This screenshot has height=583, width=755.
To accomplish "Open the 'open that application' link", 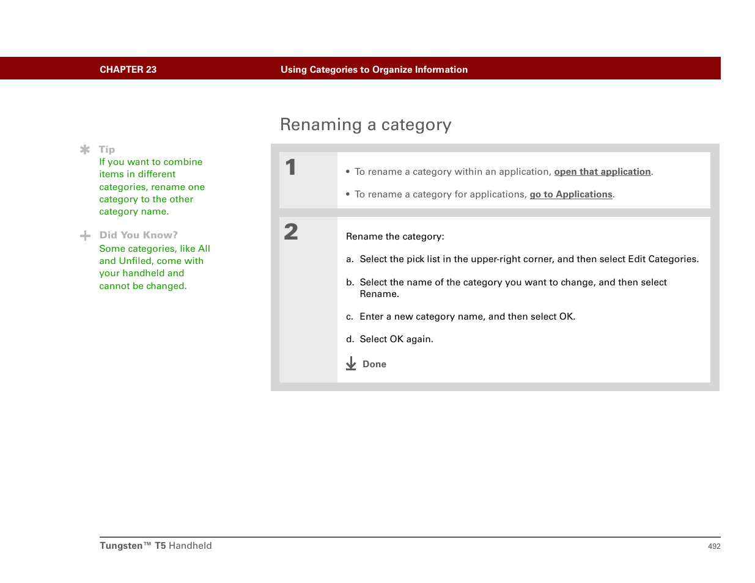I will (x=602, y=172).
